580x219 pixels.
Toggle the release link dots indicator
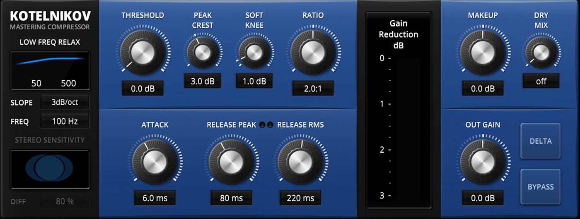(266, 125)
